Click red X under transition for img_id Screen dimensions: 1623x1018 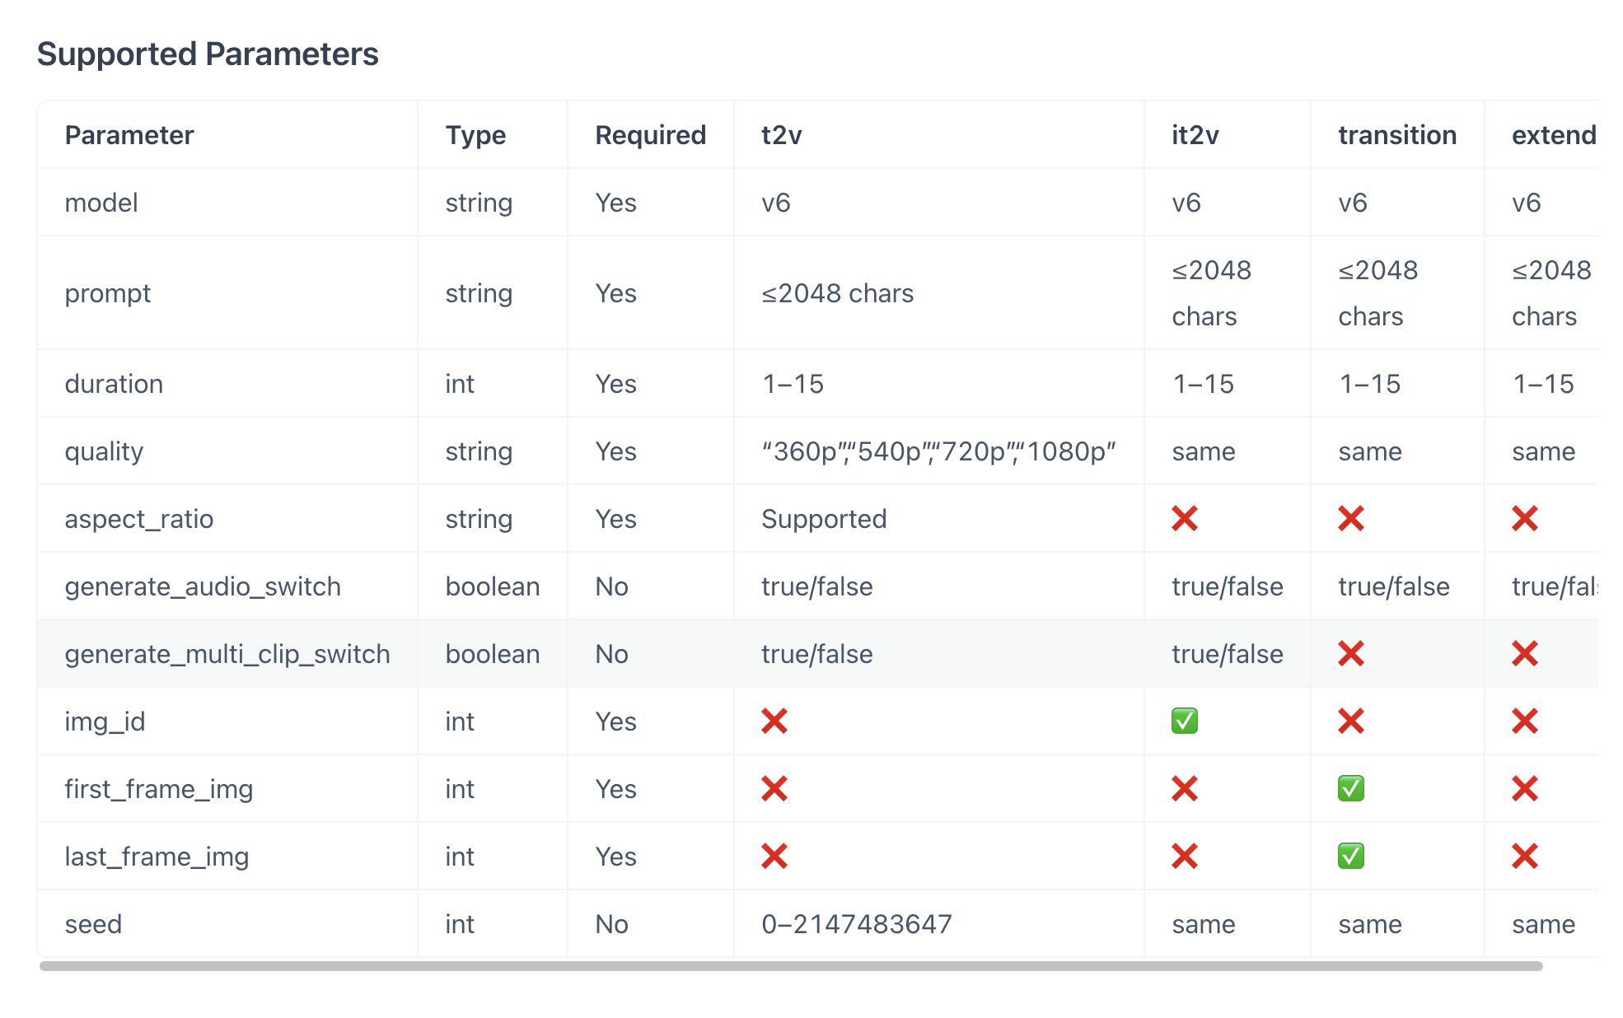[1350, 721]
